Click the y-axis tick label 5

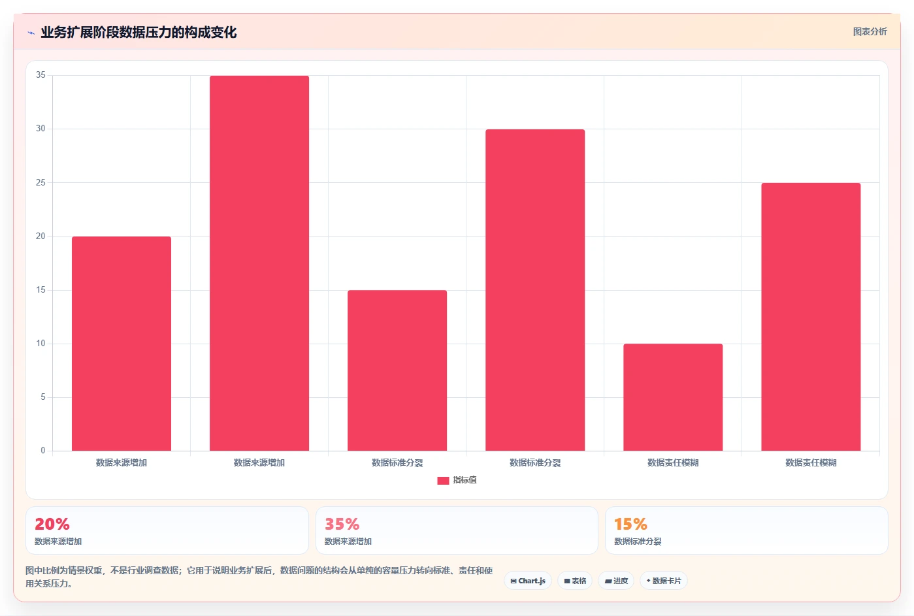[43, 397]
